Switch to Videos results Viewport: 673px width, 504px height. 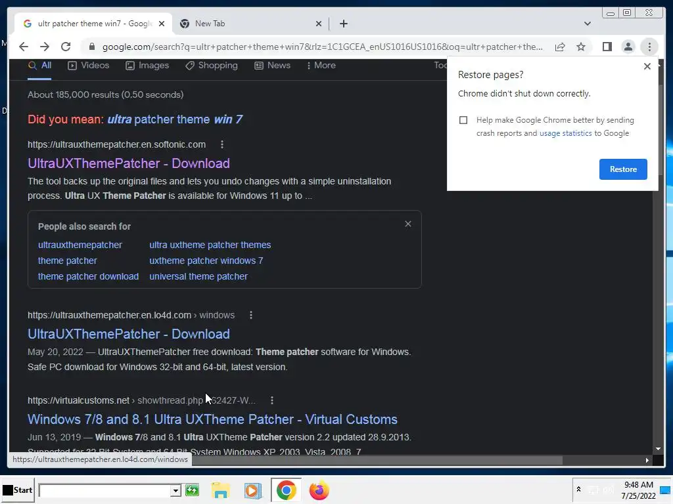89,66
